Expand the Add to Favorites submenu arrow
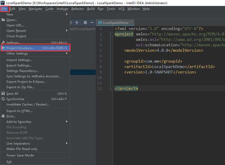Image resolution: width=225 pixels, height=165 pixels. [67, 122]
